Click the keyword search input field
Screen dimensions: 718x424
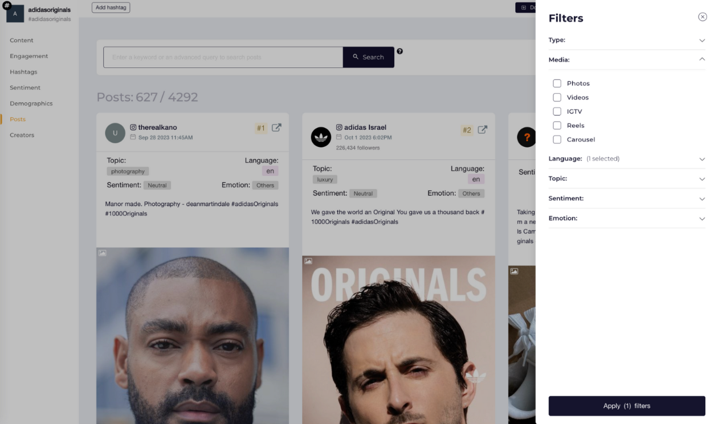click(x=223, y=57)
